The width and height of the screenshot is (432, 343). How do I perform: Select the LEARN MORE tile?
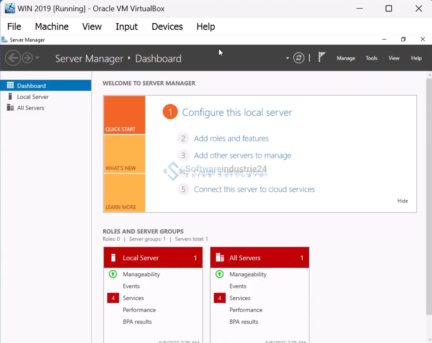pos(124,193)
